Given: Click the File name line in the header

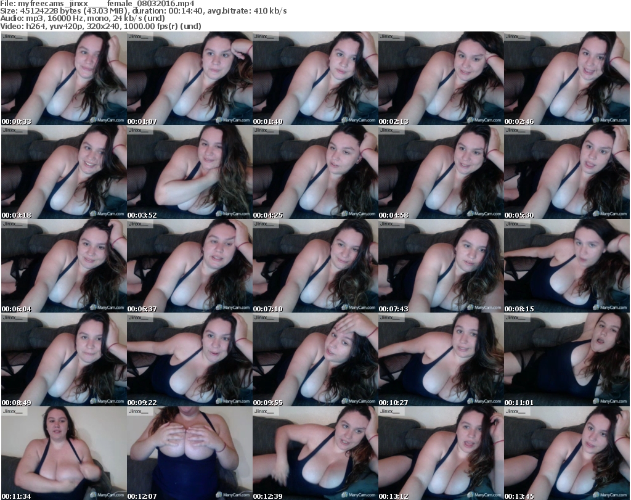Looking at the screenshot, I should tap(97, 3).
